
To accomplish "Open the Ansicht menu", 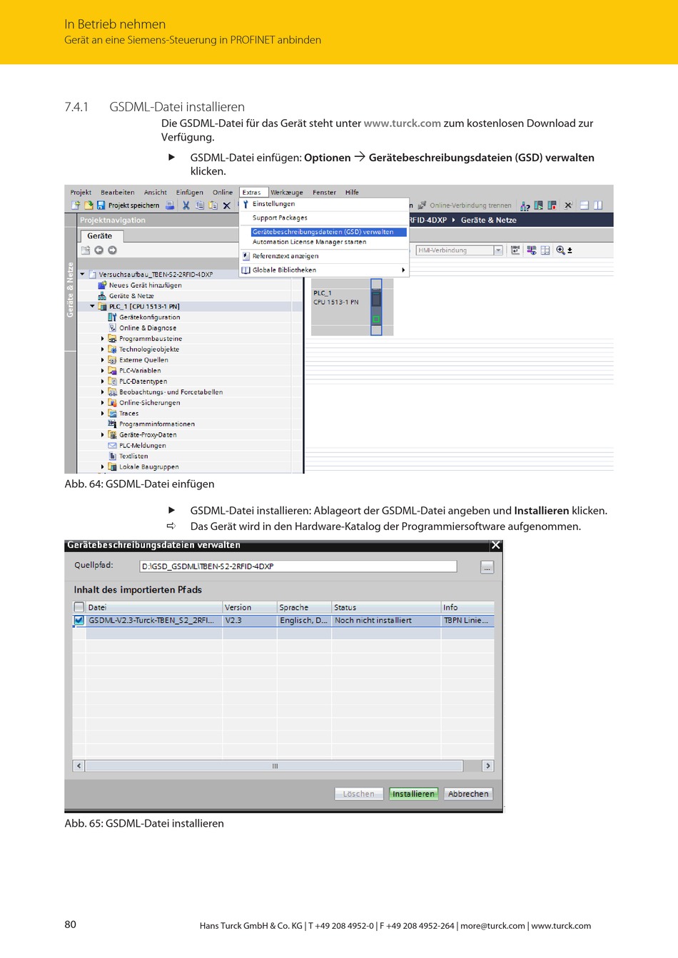I will point(156,193).
